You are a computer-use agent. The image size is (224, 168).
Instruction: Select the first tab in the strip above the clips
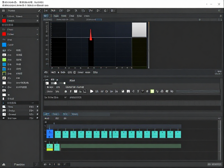coord(47,114)
